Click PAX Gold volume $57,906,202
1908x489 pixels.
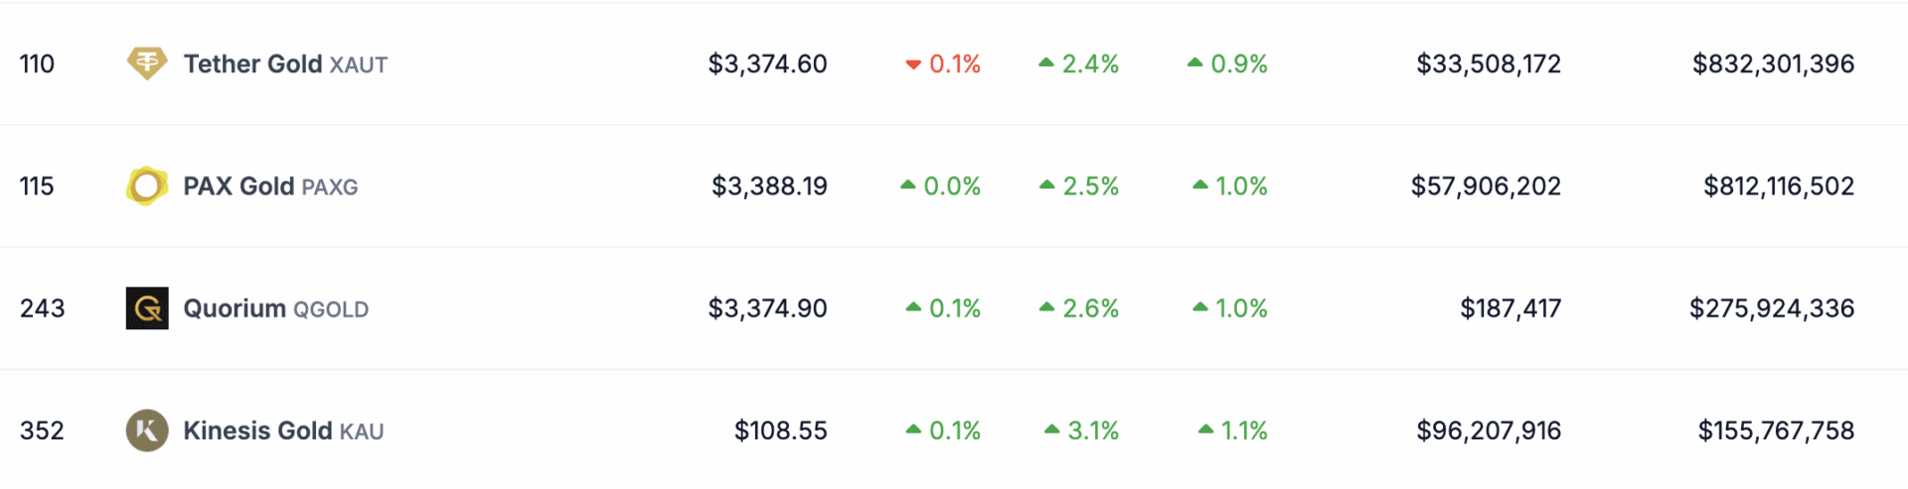pos(1486,186)
